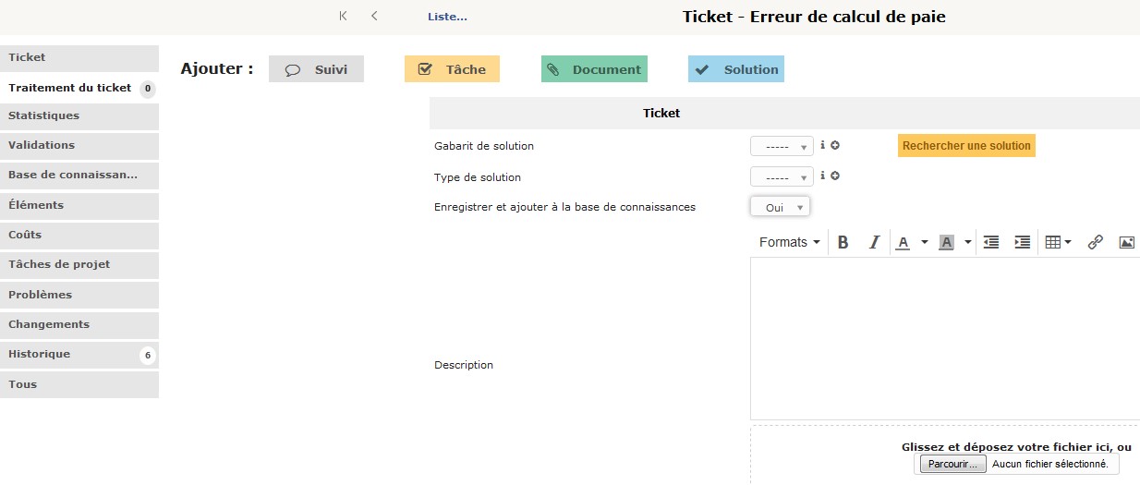Show info icon for Gabarit de solution
Viewport: 1140px width, 485px height.
823,145
